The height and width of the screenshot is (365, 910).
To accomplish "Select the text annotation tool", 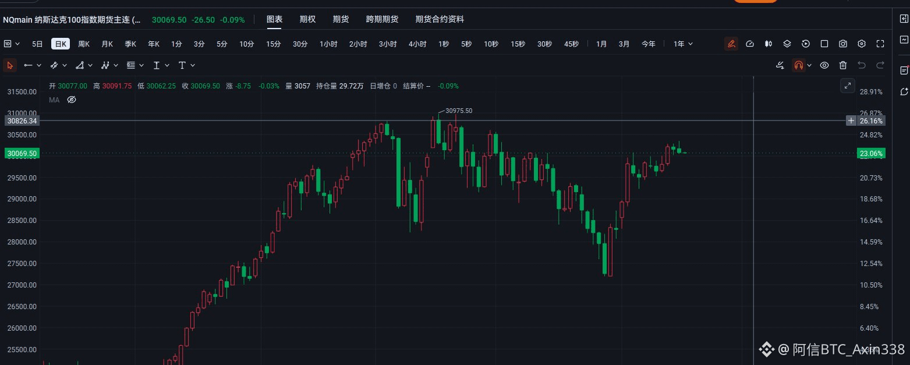I will [182, 65].
